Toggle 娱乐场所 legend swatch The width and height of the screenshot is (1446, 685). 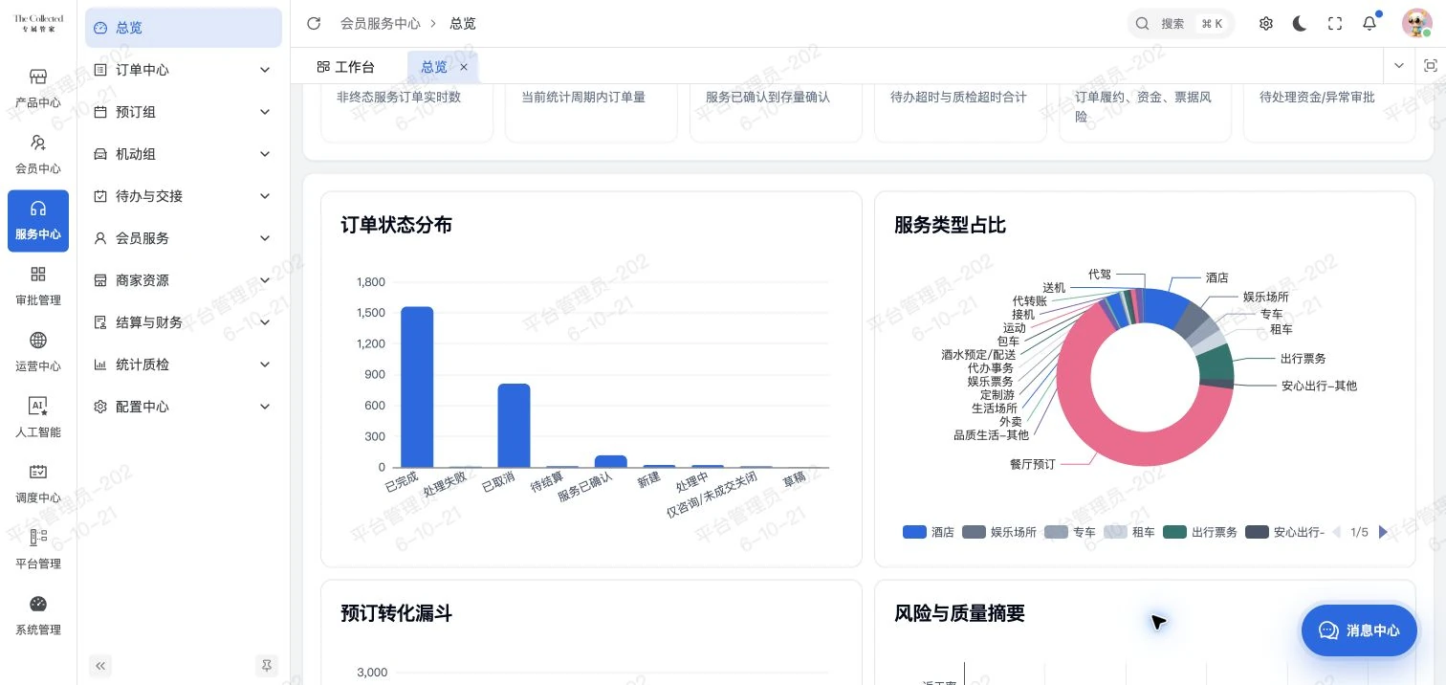(x=975, y=532)
